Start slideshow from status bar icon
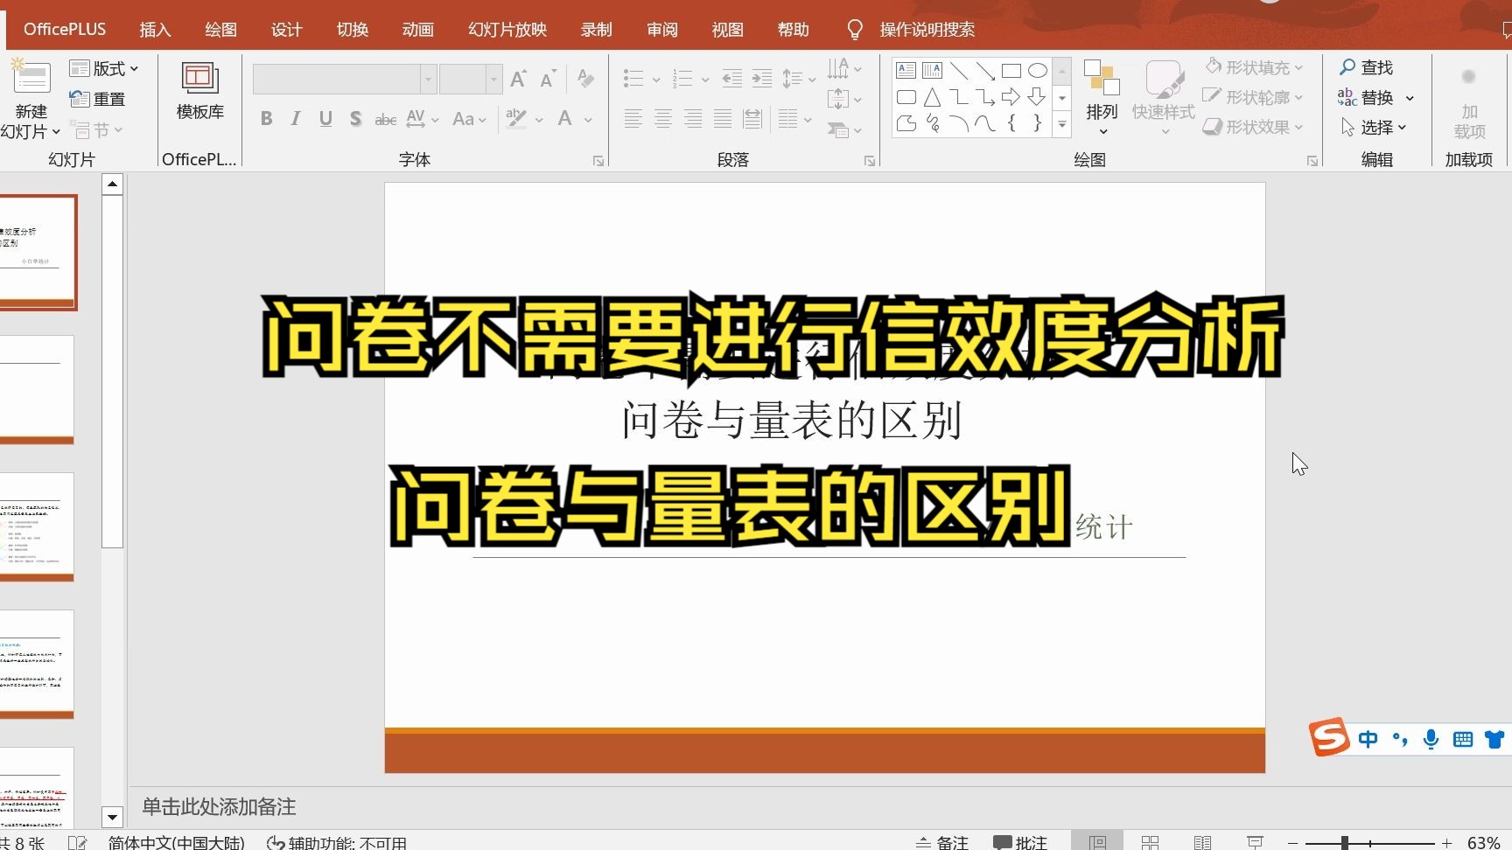Viewport: 1512px width, 850px height. (1255, 842)
